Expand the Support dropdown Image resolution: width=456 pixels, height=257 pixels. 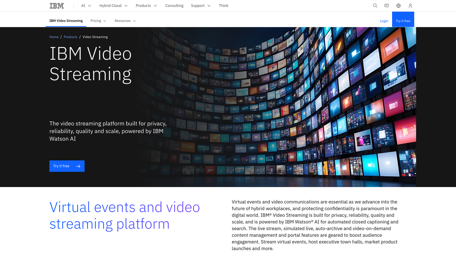(200, 5)
